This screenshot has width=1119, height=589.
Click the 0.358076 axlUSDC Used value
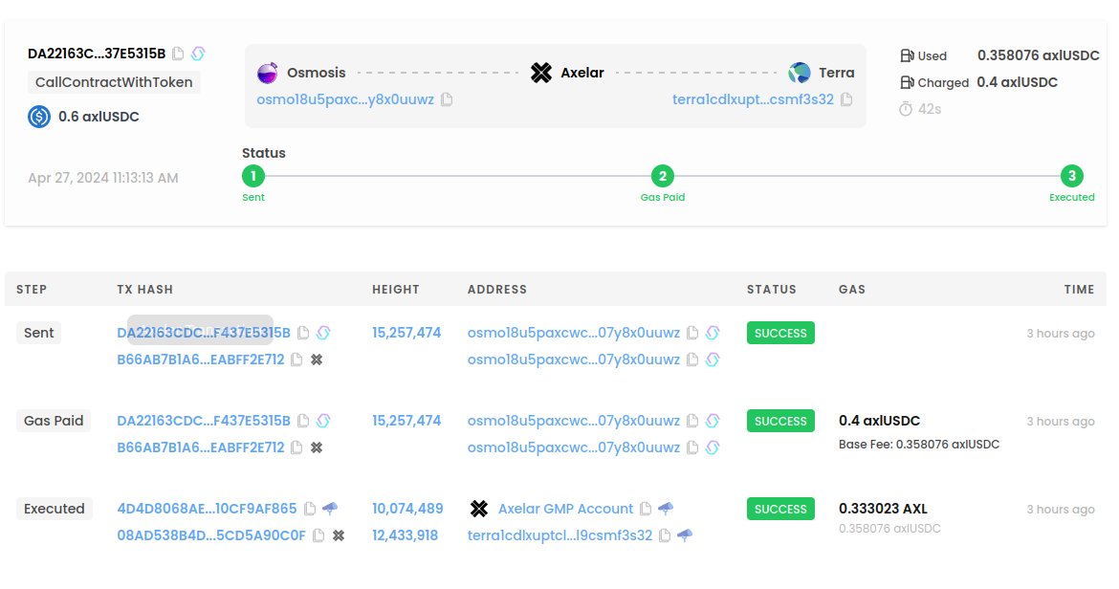(x=1039, y=55)
